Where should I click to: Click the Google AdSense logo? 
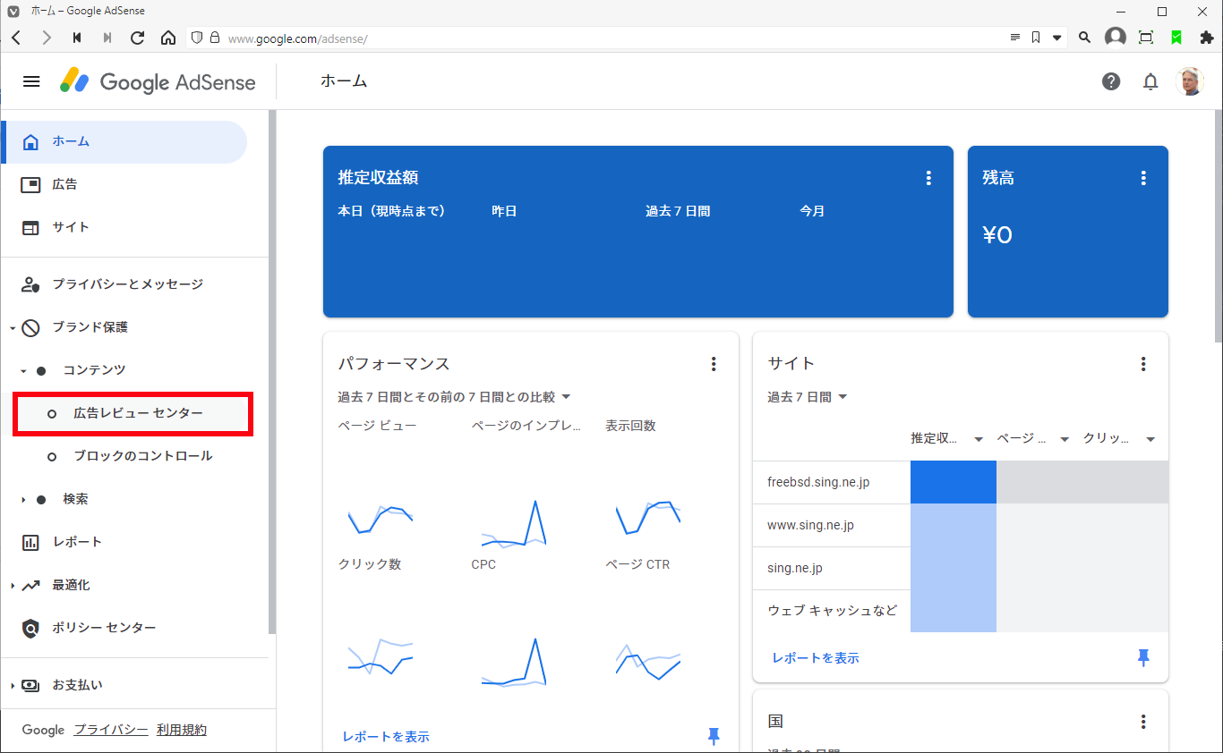pos(158,81)
